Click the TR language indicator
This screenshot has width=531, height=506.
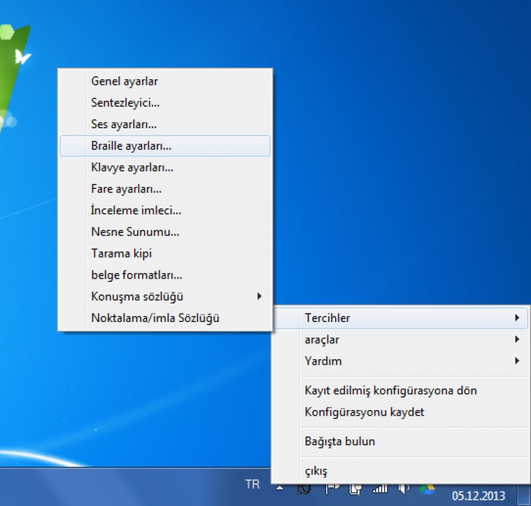tap(252, 485)
